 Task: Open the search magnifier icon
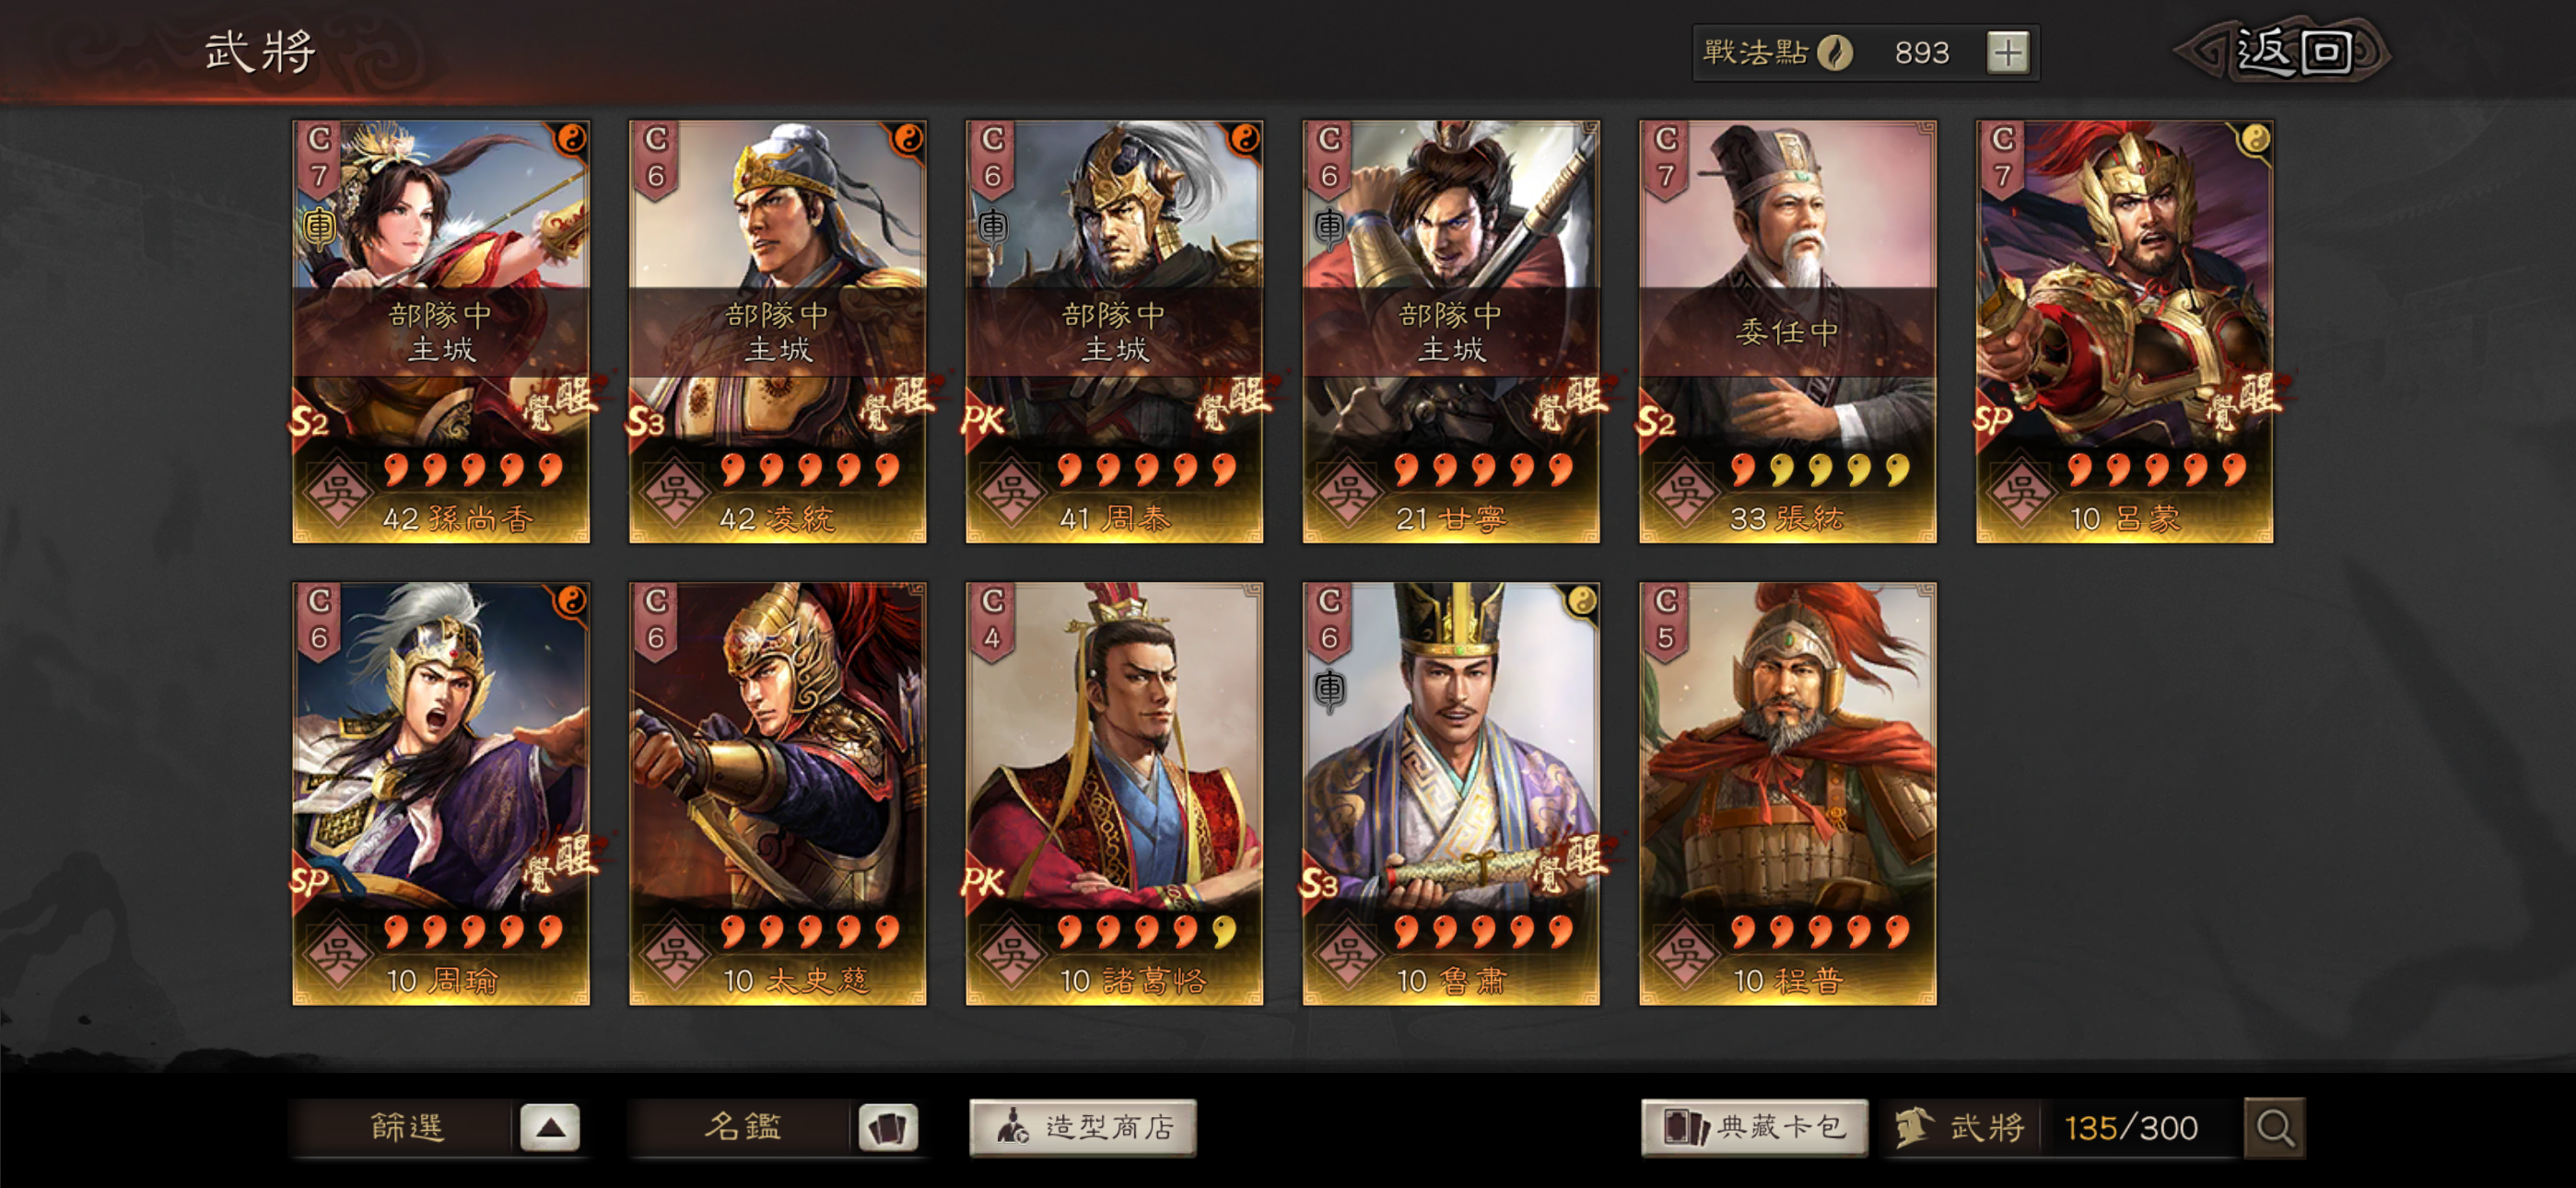(x=2274, y=1128)
